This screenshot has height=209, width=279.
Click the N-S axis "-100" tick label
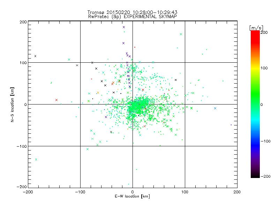22,146
